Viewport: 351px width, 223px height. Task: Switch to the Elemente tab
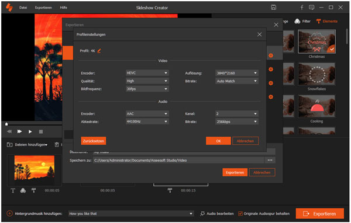coord(327,21)
